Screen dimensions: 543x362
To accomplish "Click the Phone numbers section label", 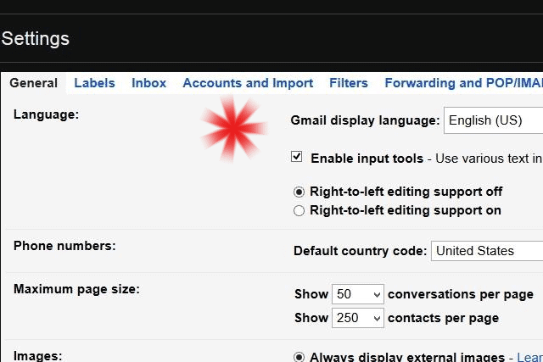I will click(64, 246).
